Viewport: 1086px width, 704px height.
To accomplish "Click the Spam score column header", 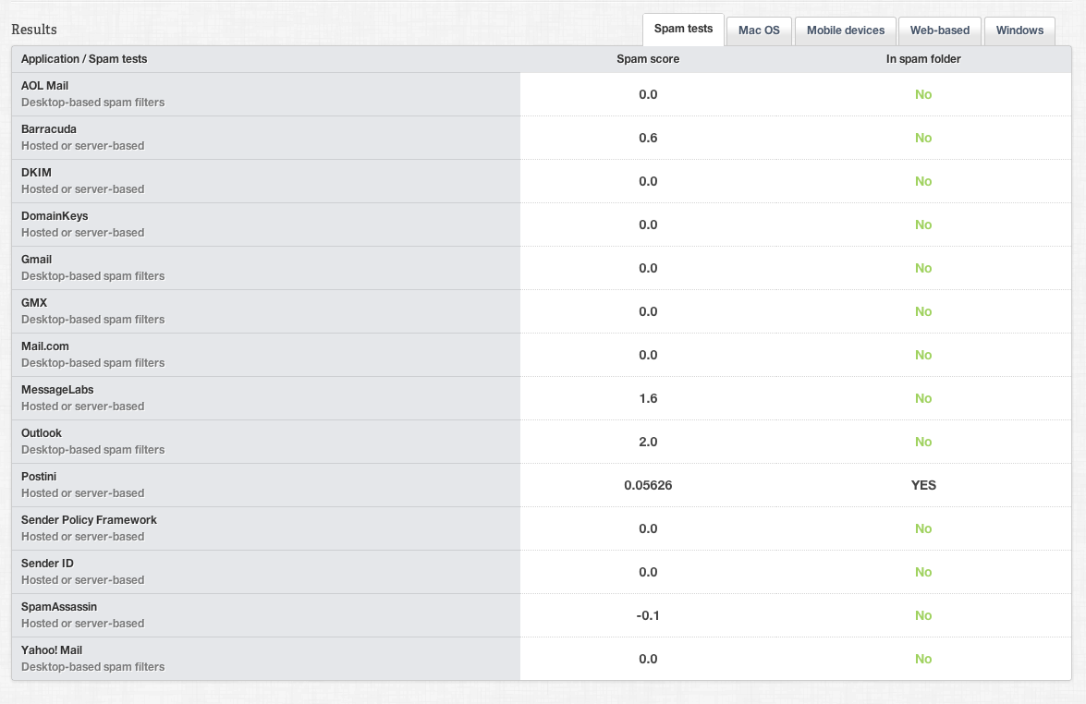I will [x=648, y=59].
